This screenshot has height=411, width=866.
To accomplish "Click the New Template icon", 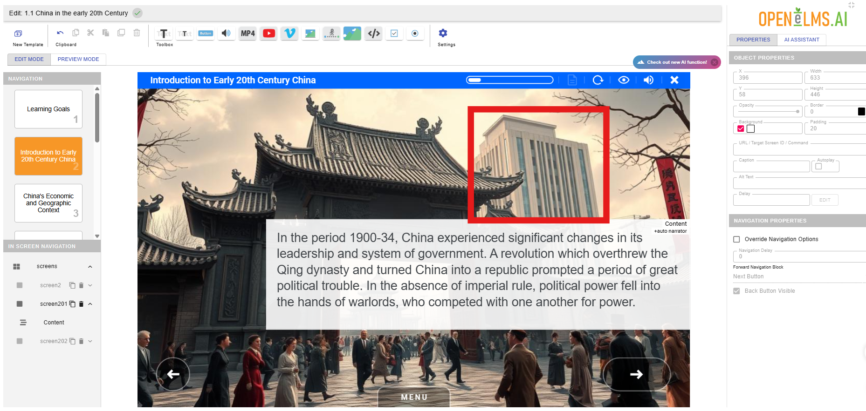I will tap(18, 34).
